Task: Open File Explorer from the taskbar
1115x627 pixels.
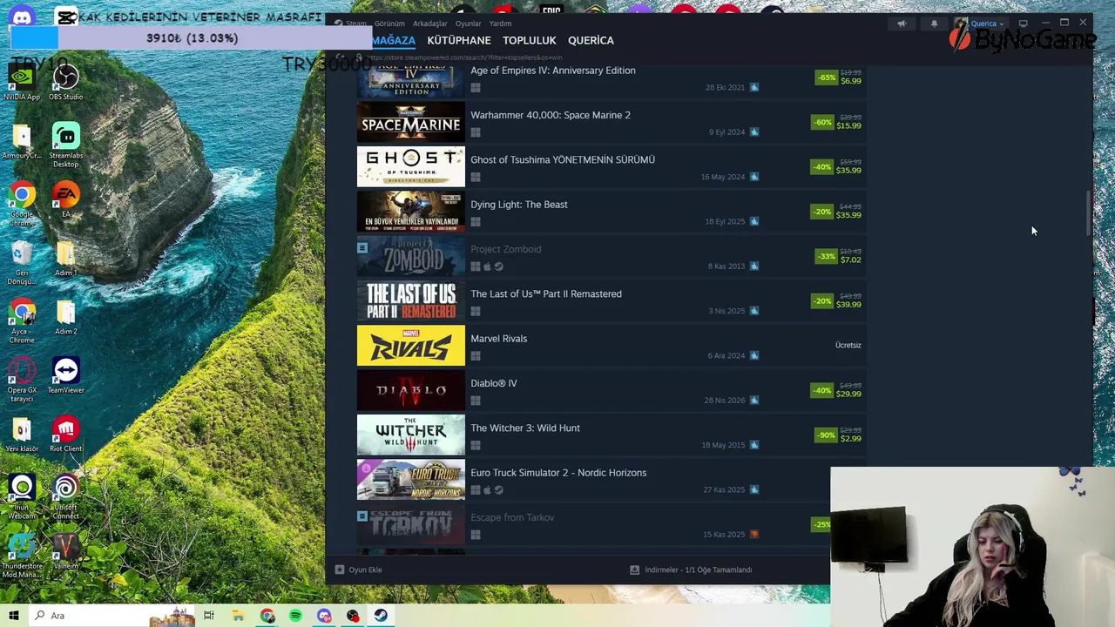Action: [x=238, y=616]
